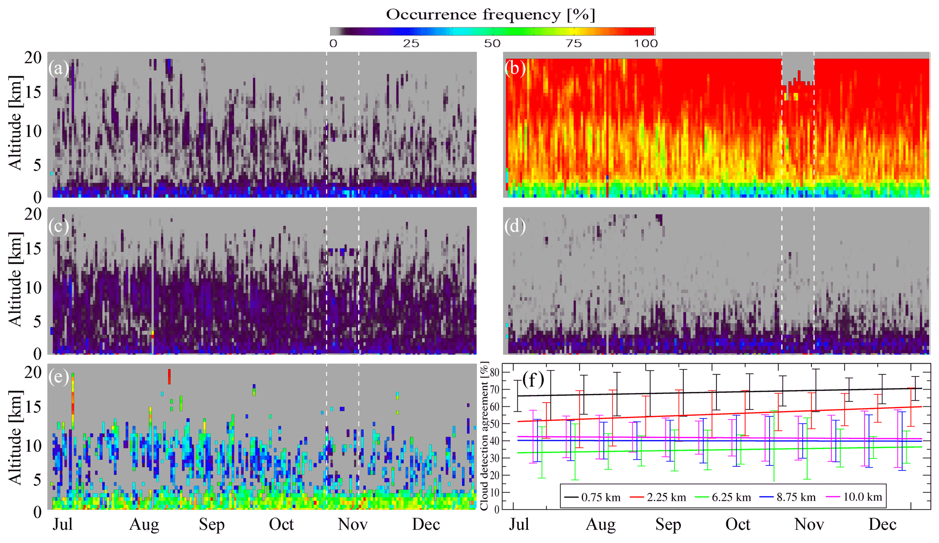Click the 10.0 km legend entry
The height and width of the screenshot is (543, 939).
click(x=862, y=497)
